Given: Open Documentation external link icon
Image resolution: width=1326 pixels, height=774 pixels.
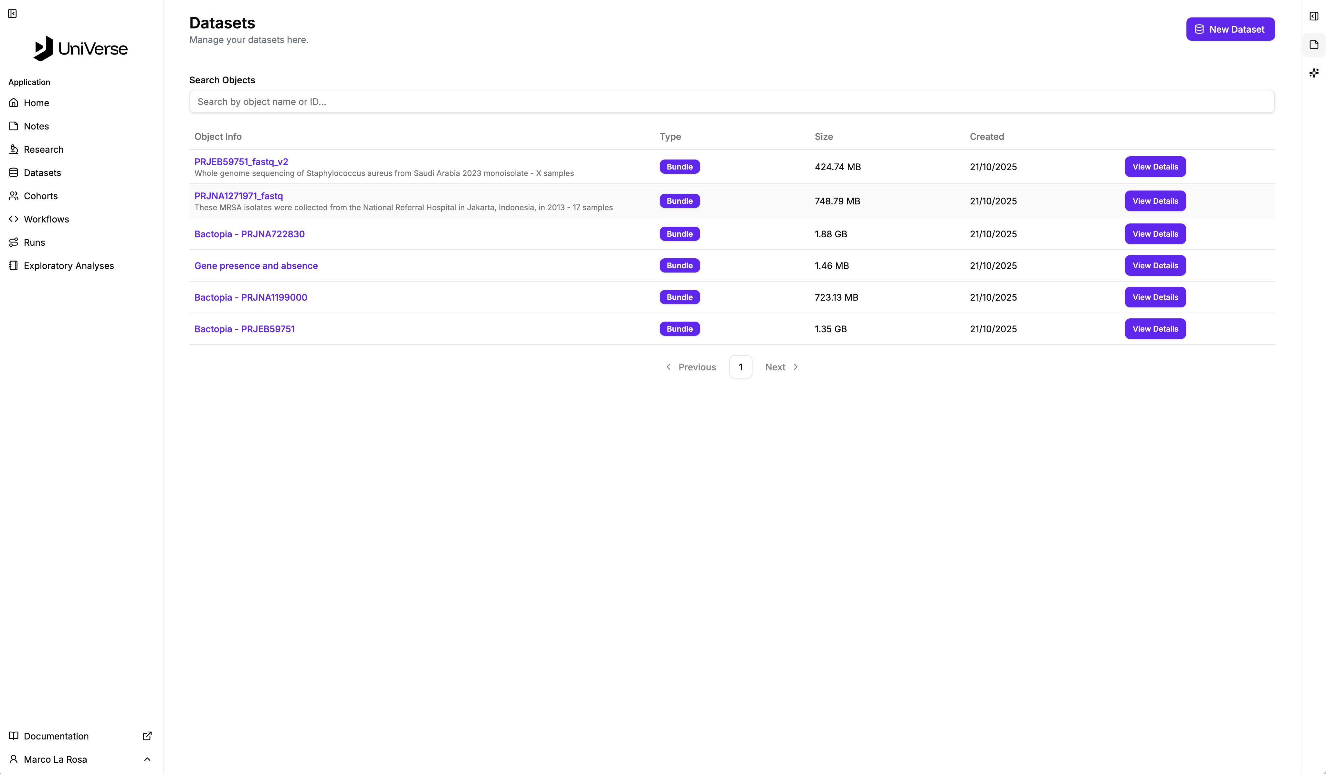Looking at the screenshot, I should [147, 736].
